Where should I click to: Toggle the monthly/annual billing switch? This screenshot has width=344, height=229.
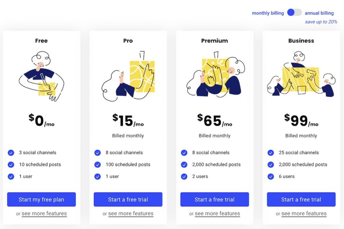(x=294, y=13)
